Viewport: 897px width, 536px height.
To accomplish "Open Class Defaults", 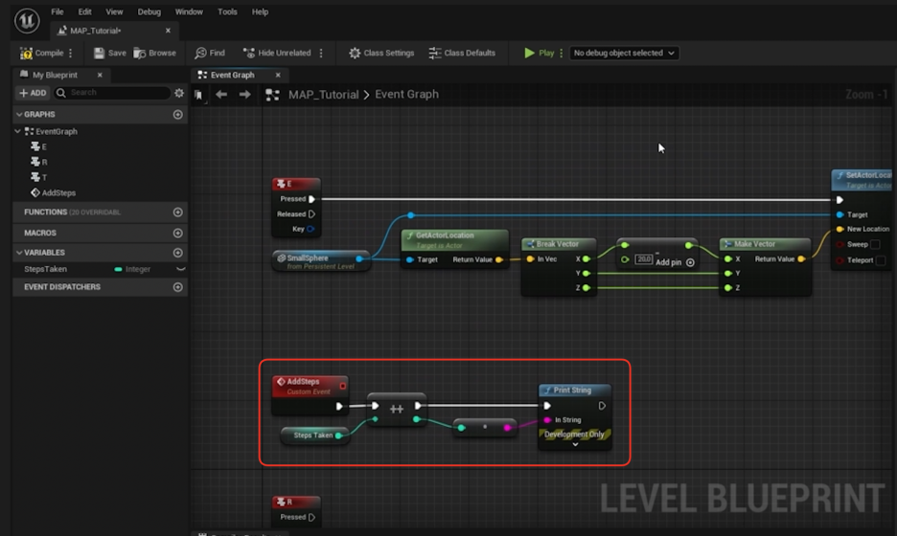I will pyautogui.click(x=462, y=54).
